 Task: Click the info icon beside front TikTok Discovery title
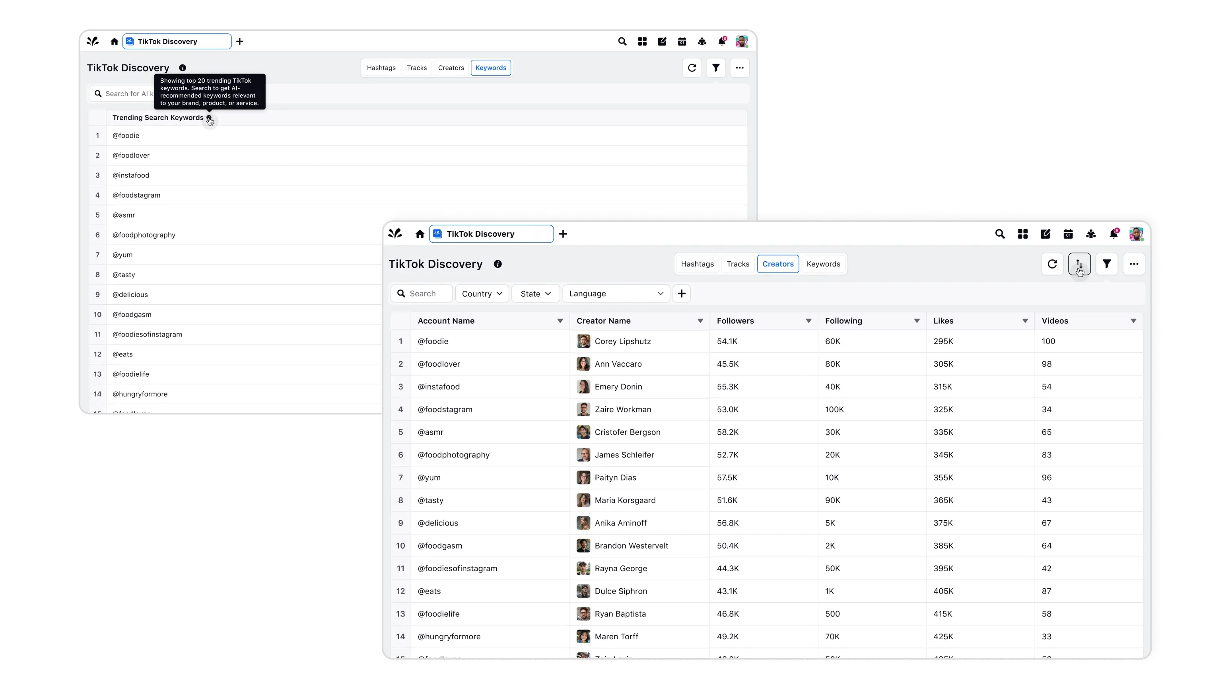(x=497, y=264)
